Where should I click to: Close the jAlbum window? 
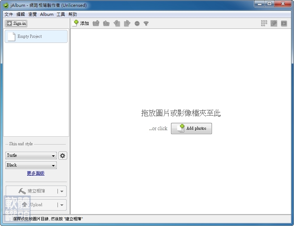point(283,4)
